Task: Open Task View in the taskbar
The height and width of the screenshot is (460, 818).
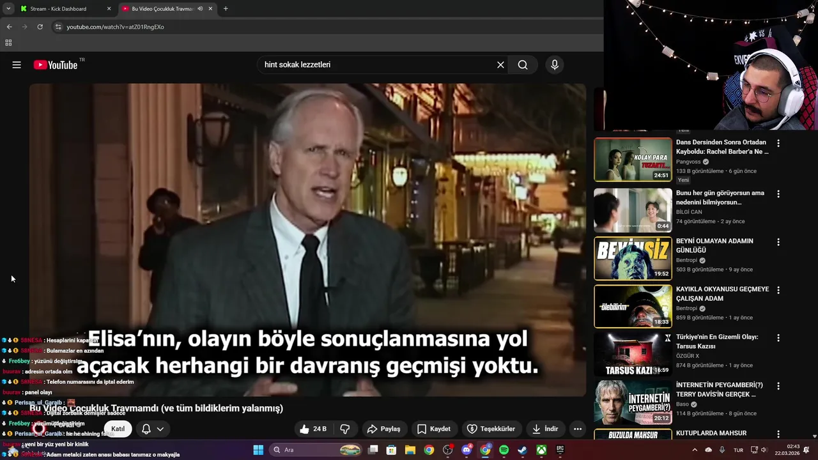Action: tap(373, 450)
